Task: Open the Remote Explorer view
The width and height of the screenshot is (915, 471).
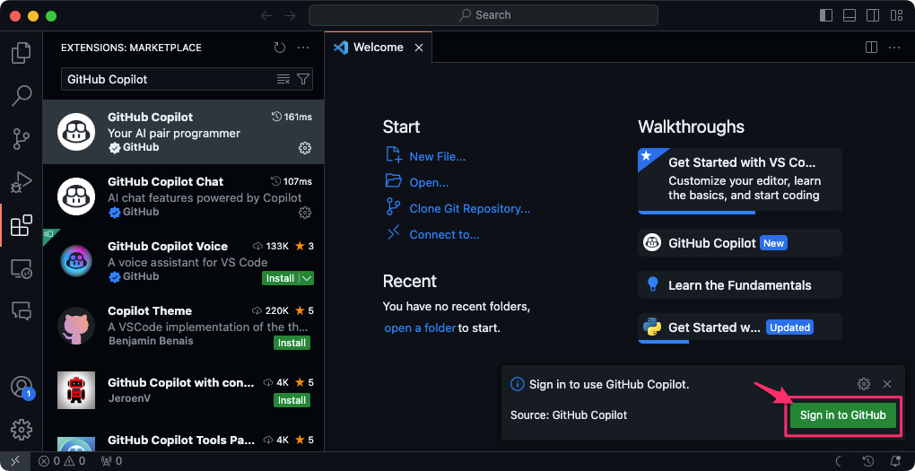Action: pos(21,268)
